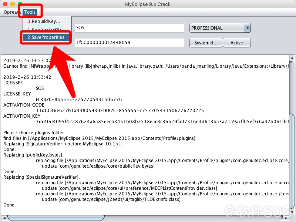Click the 'Cannot find JNIWrapper' error line

pos(146,66)
